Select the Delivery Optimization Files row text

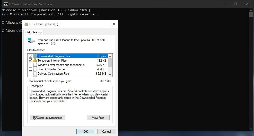coord(53,74)
